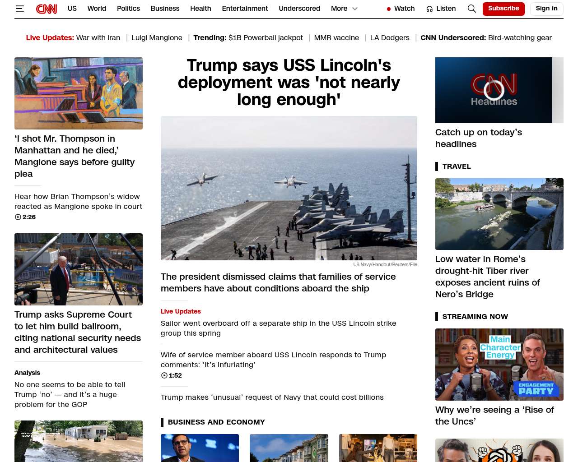Open the Mangione guilty plea headline
This screenshot has width=578, height=462.
pos(75,156)
